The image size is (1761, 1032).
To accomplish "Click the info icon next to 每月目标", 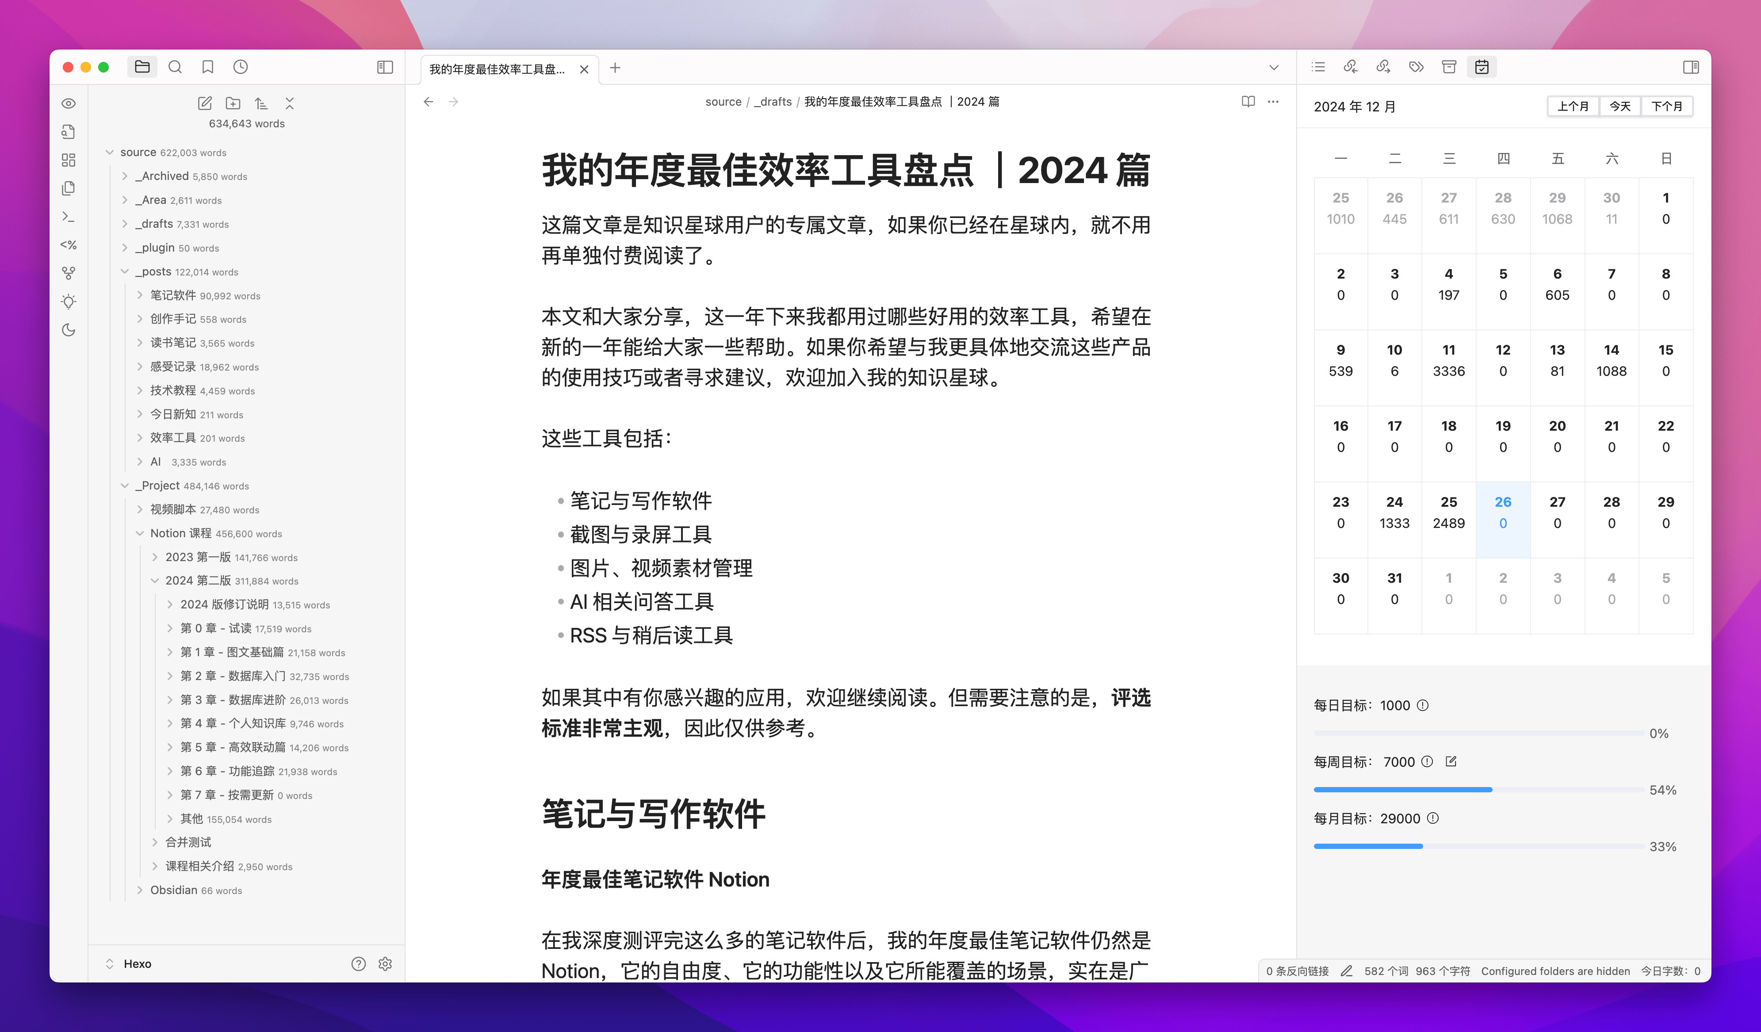I will coord(1433,818).
